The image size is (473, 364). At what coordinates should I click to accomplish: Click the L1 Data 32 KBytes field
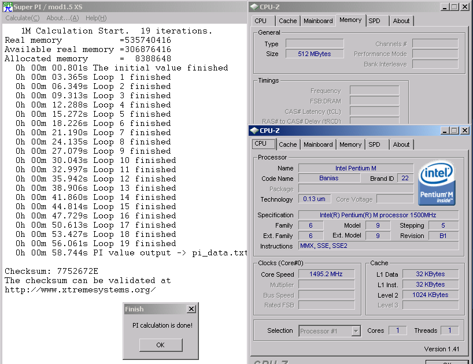pyautogui.click(x=430, y=274)
